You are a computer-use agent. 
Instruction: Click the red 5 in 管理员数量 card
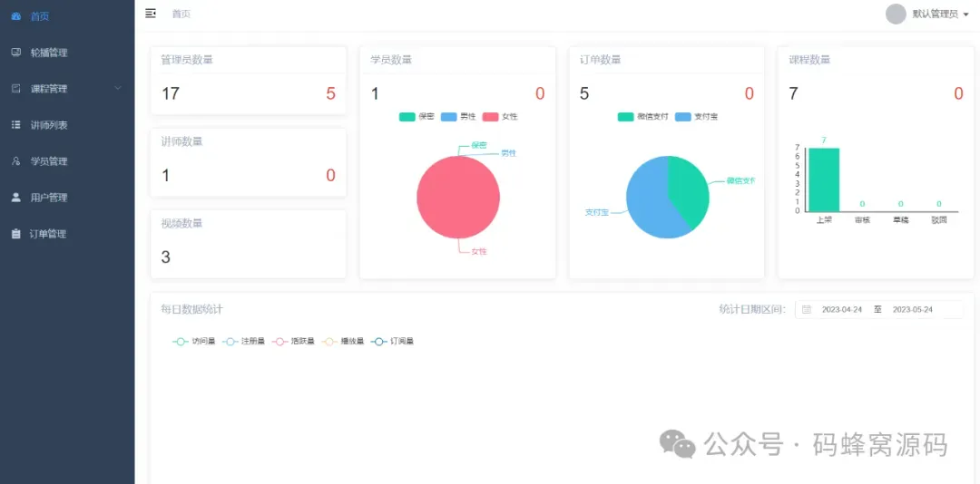330,93
